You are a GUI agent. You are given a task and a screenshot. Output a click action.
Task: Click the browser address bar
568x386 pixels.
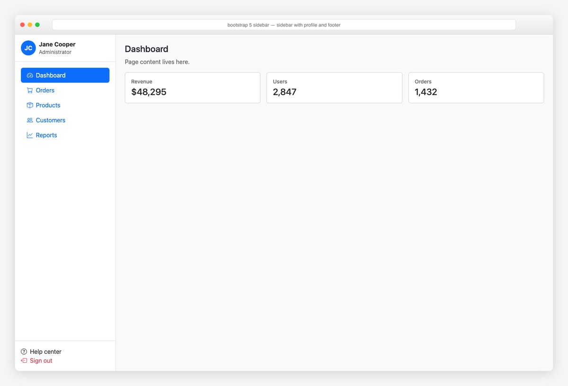(284, 25)
